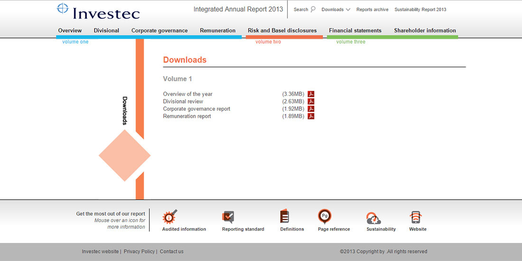Image resolution: width=522 pixels, height=261 pixels.
Task: Click the Overview of the year text
Action: [188, 94]
